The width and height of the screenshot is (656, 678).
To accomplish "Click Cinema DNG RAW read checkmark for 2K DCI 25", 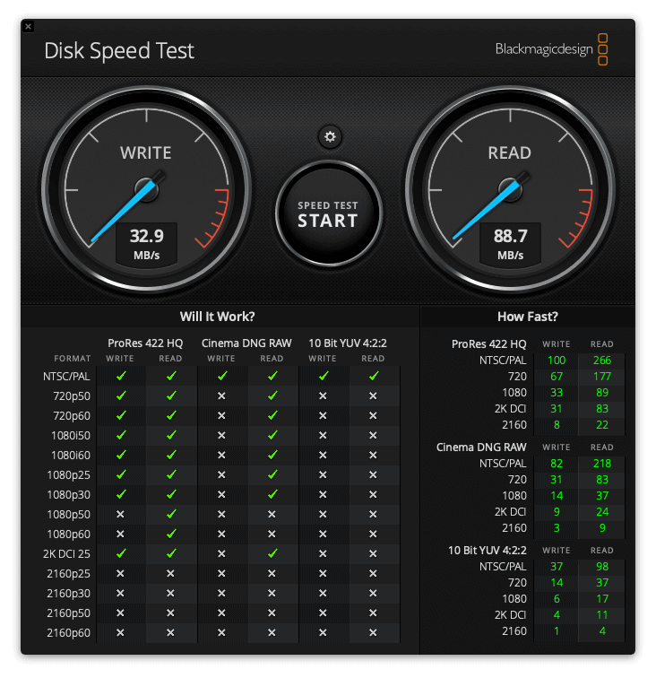I will click(272, 553).
